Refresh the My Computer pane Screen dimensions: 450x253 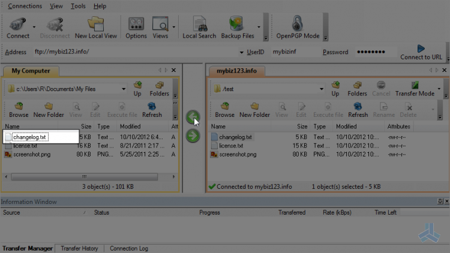pyautogui.click(x=152, y=110)
